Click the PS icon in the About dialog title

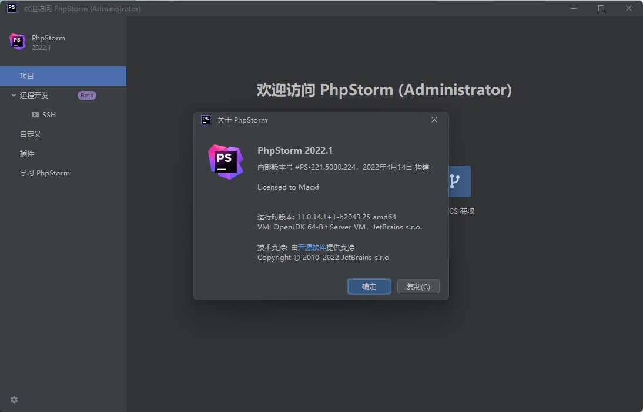point(206,120)
